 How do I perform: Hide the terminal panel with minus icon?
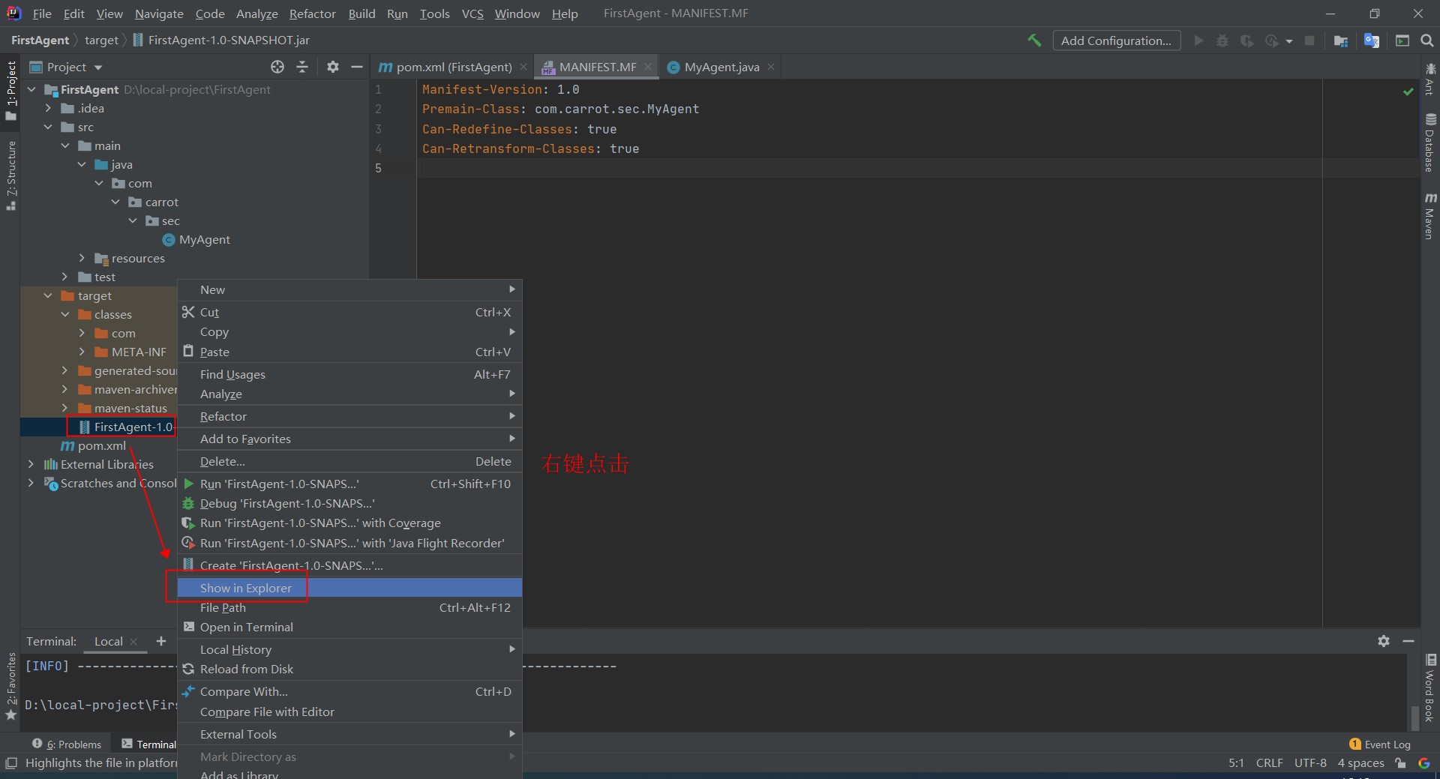click(1408, 641)
